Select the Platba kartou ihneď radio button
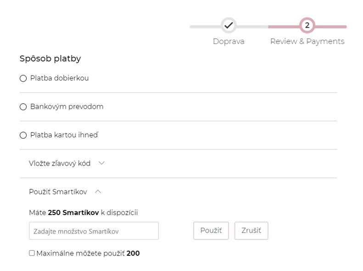 click(x=23, y=135)
